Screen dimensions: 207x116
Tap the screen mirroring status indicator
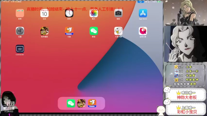141,2
